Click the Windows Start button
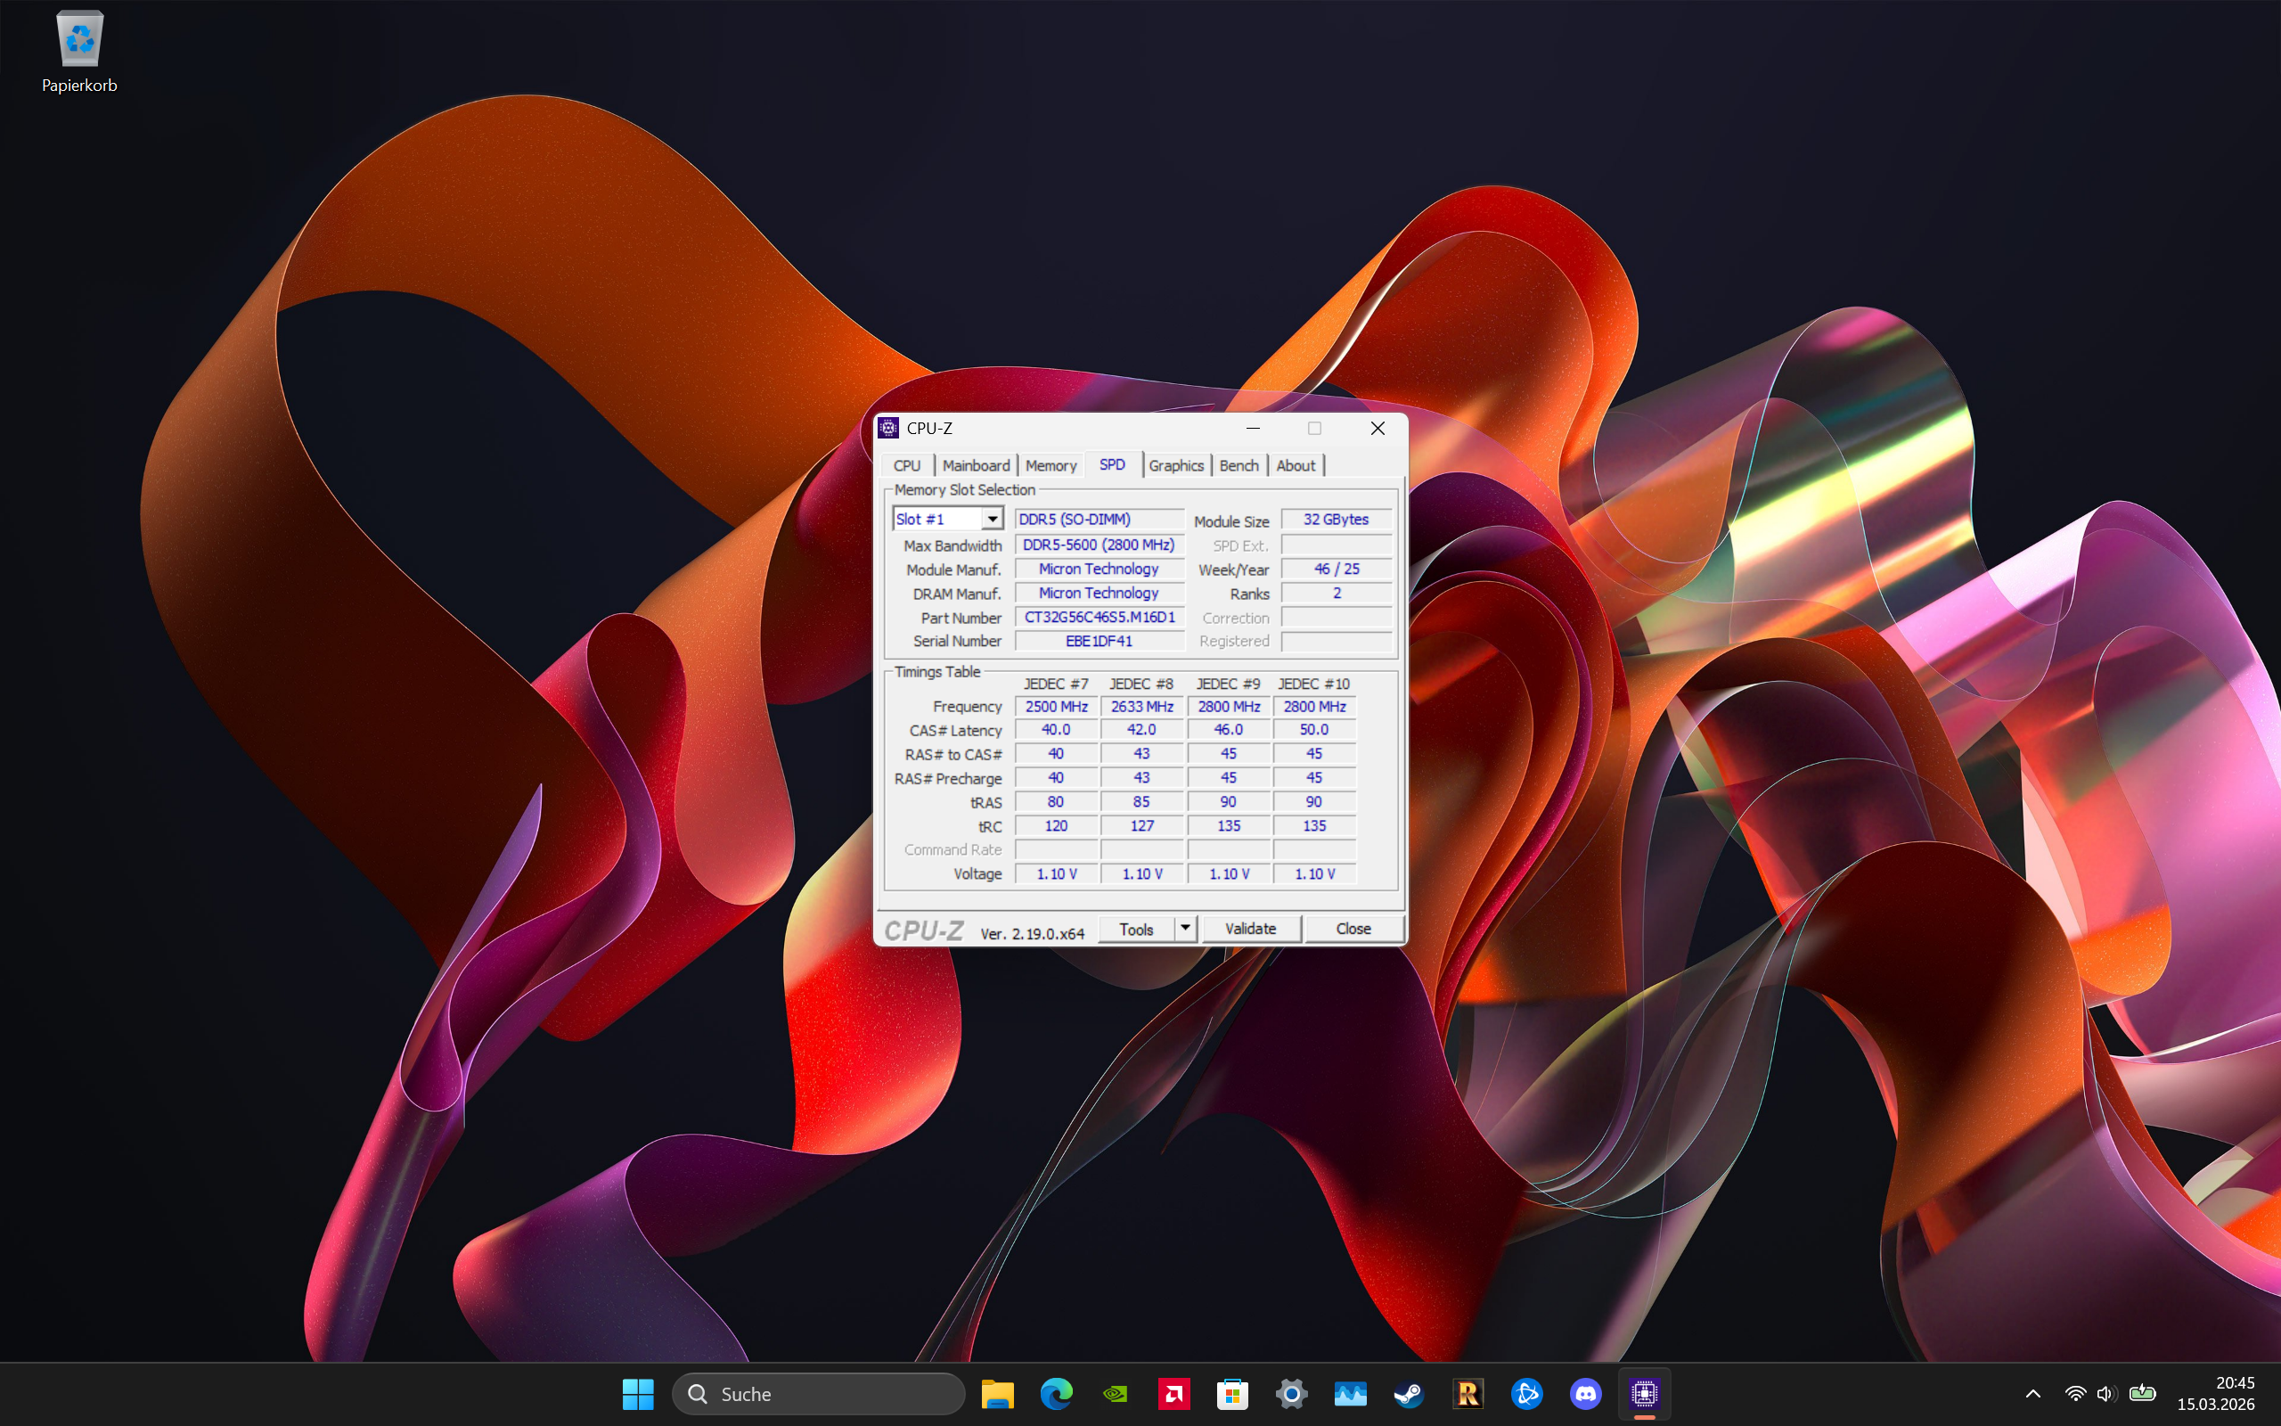2281x1426 pixels. [x=638, y=1393]
